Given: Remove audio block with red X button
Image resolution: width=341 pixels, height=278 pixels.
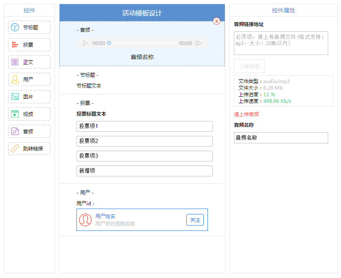Looking at the screenshot, I should click(217, 21).
